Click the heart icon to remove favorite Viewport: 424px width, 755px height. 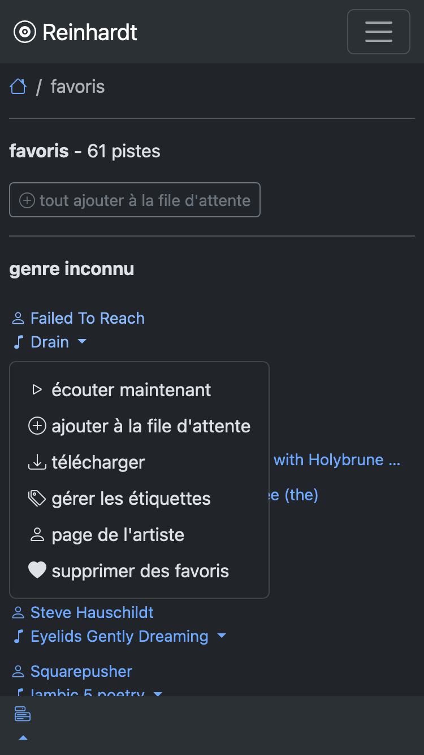pos(37,570)
